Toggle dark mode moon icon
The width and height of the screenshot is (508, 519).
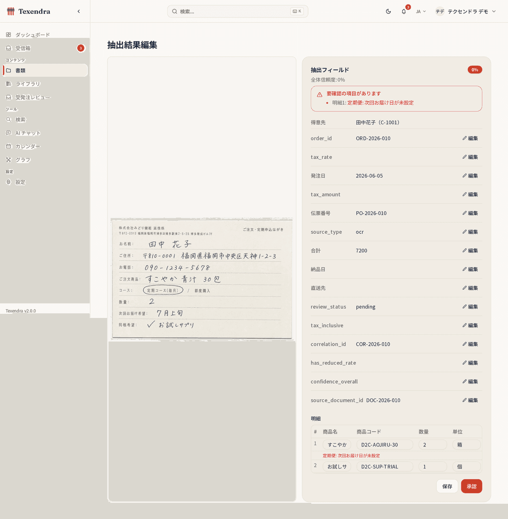tap(388, 11)
